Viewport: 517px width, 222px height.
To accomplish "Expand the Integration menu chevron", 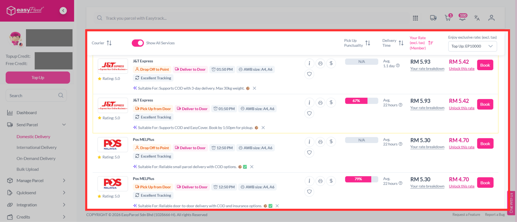I will 64,205.
